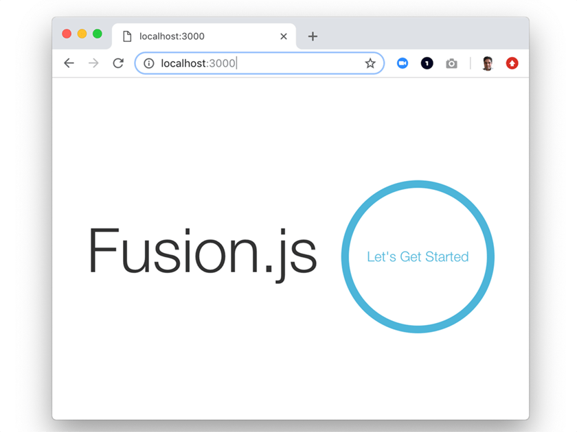Go back using the back arrow
577x432 pixels.
coord(69,63)
